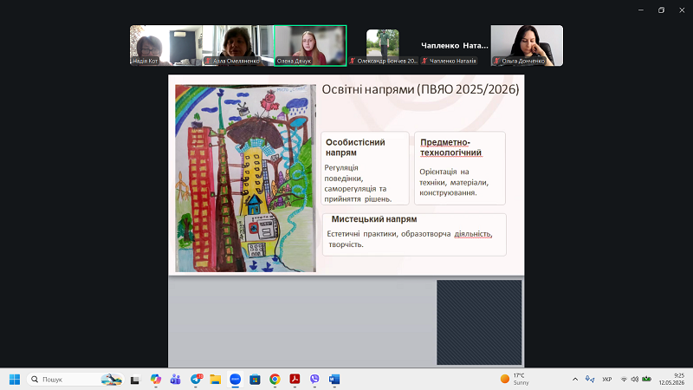693x390 pixels.
Task: Open Microsoft Store from taskbar
Action: (x=255, y=380)
